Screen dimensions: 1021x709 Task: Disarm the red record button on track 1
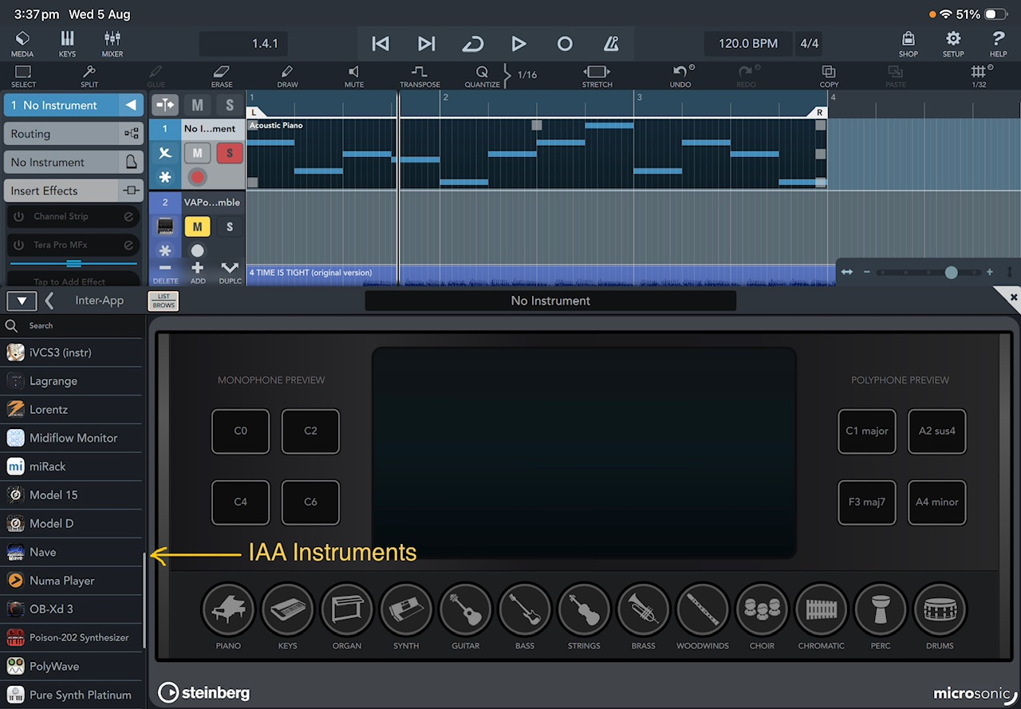click(197, 176)
